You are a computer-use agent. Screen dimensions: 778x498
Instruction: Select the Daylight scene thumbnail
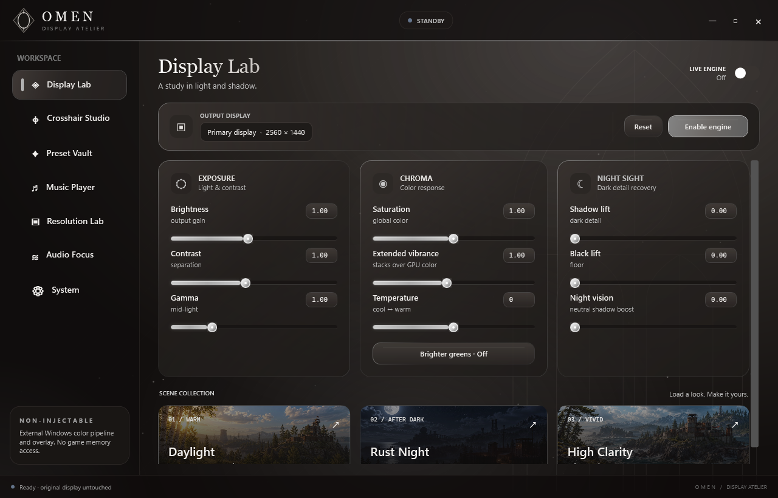tap(254, 435)
